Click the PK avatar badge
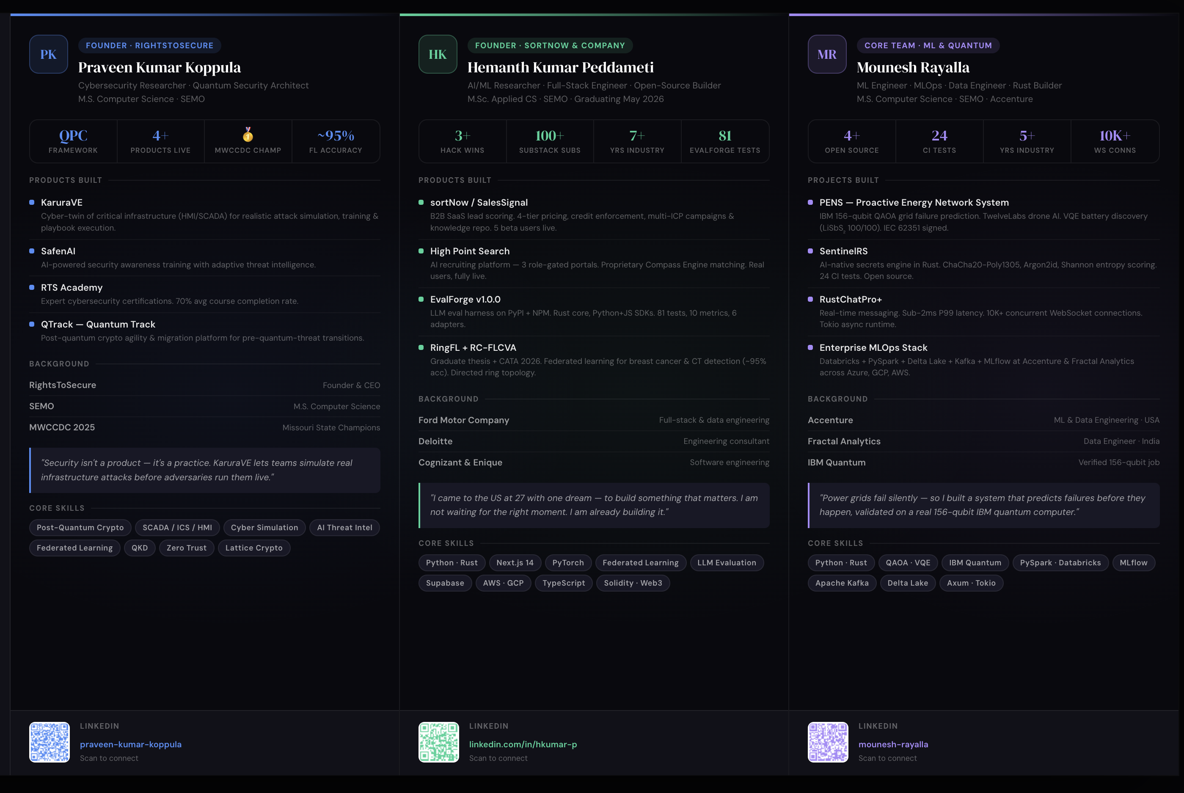This screenshot has height=793, width=1184. [49, 54]
